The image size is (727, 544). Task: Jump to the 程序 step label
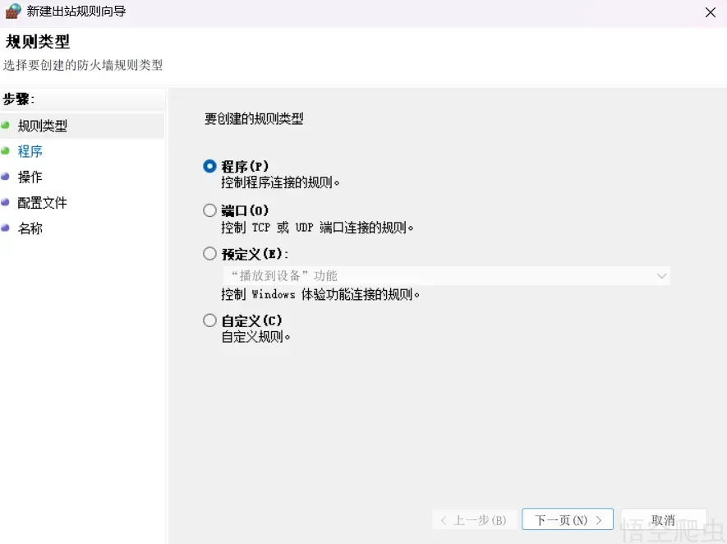coord(30,151)
